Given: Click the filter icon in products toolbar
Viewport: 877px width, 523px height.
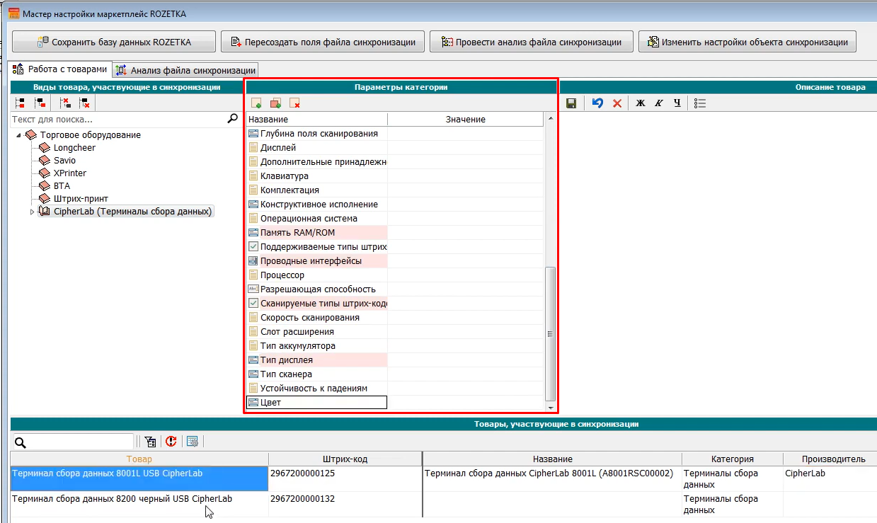Looking at the screenshot, I should [x=150, y=442].
